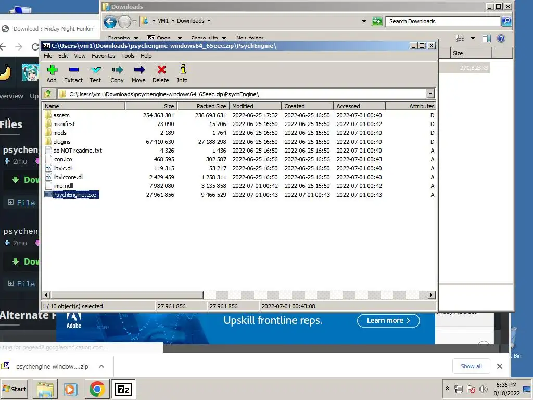Screen dimensions: 533x400
Task: Open the Favorites menu
Action: coord(104,56)
